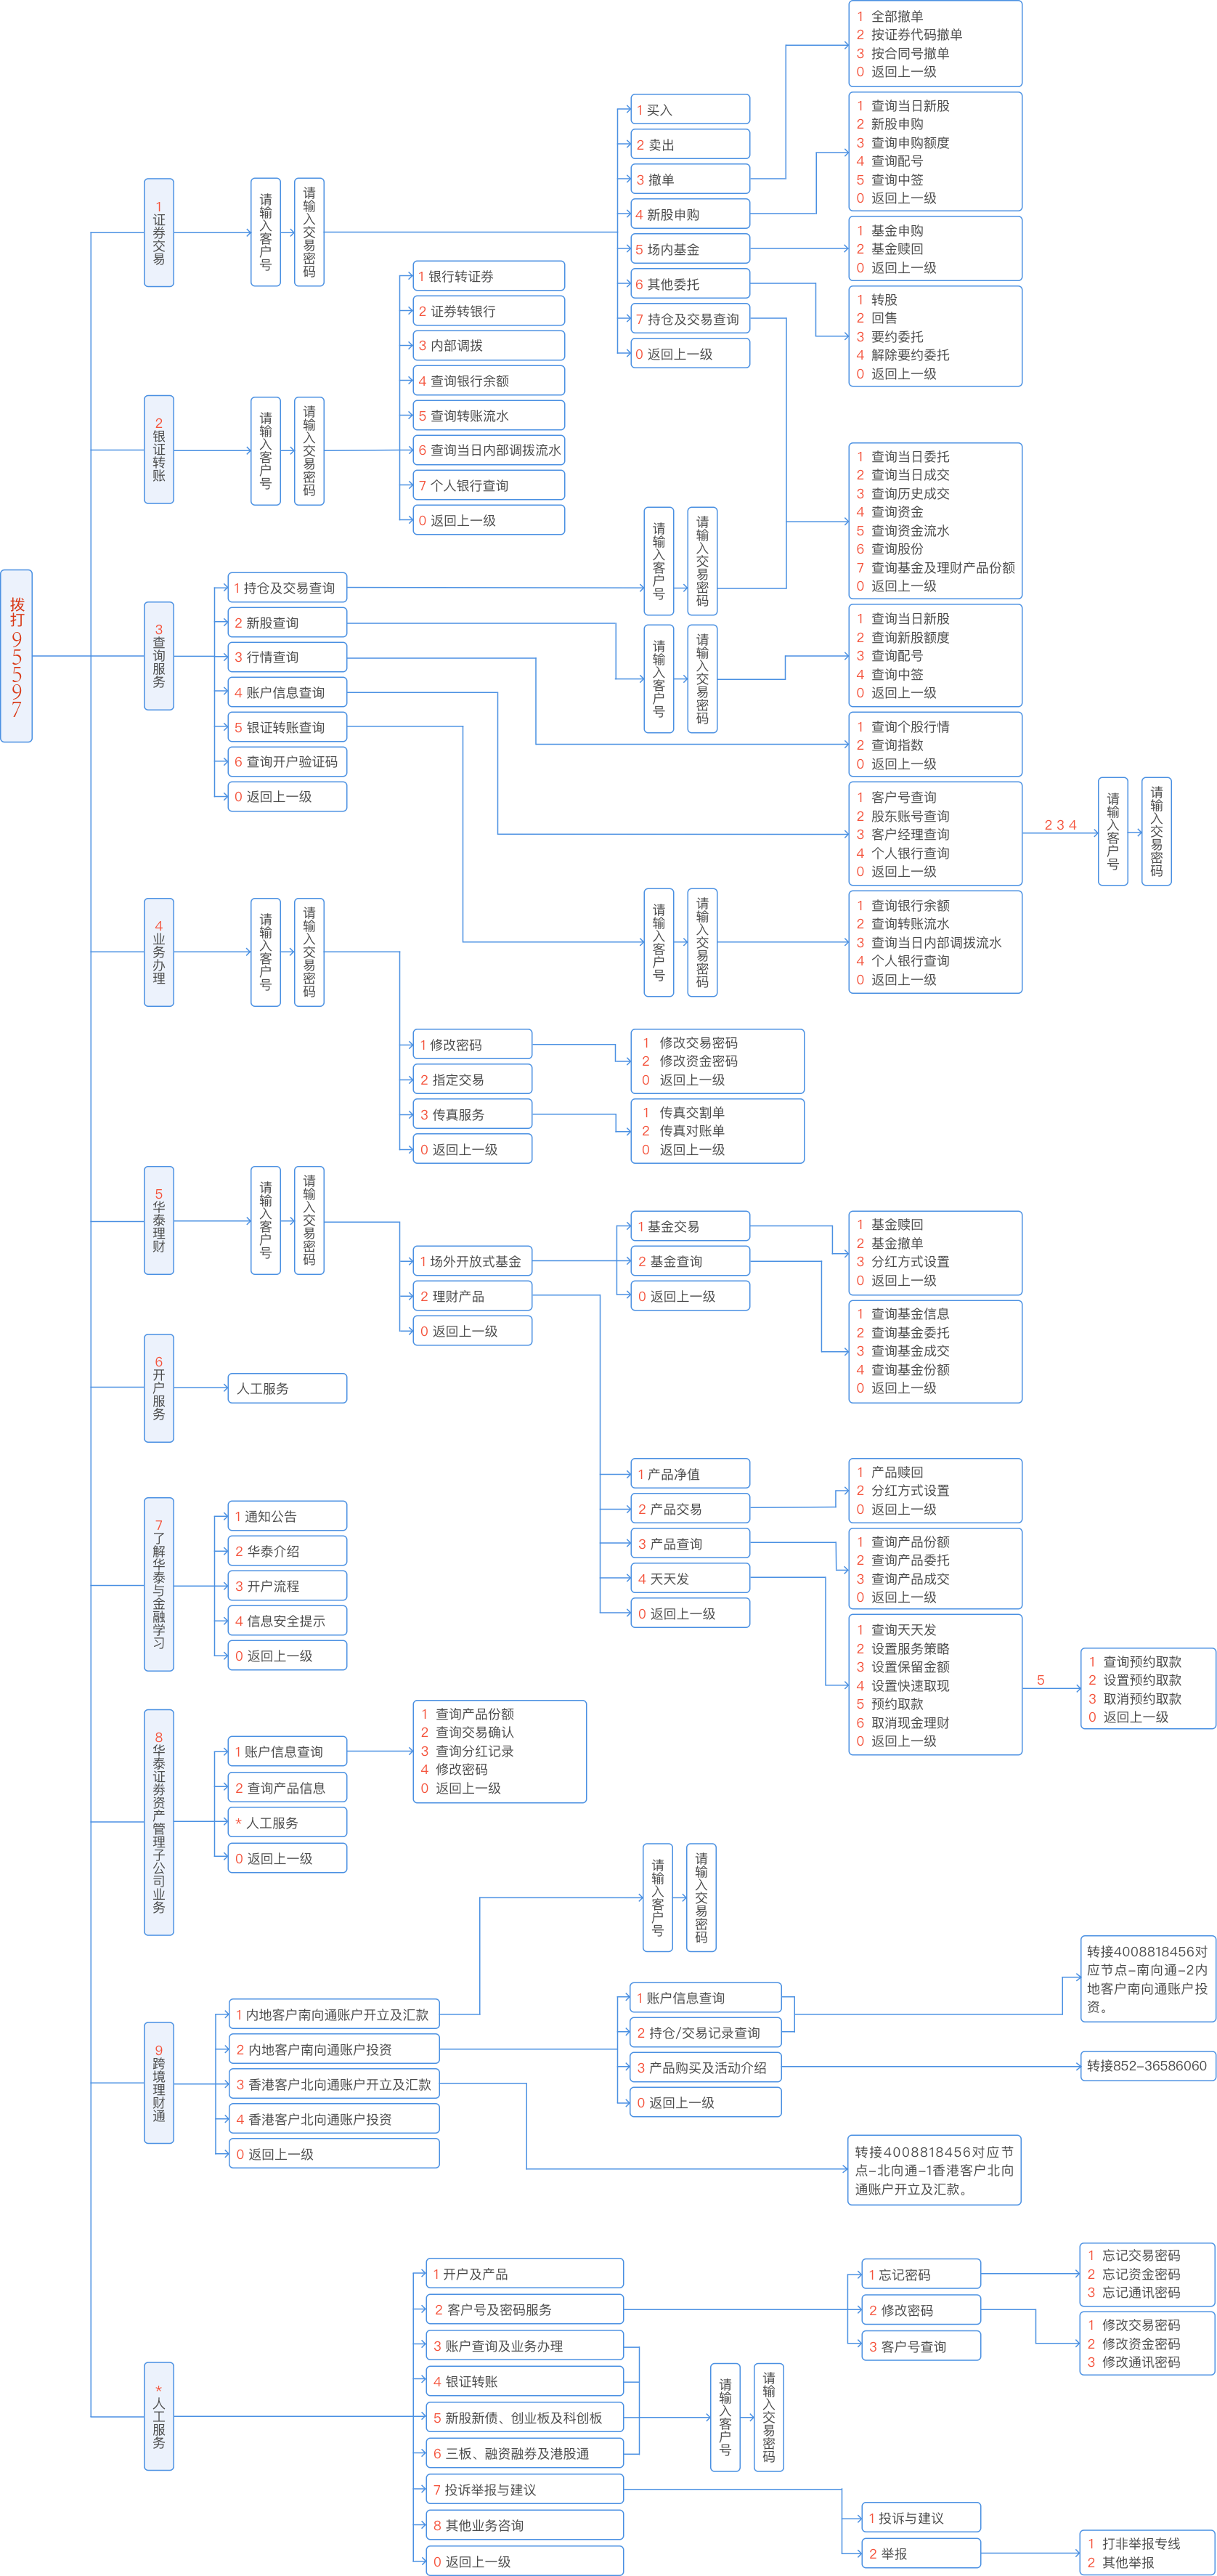Select the 银证转账 main menu block

[159, 450]
